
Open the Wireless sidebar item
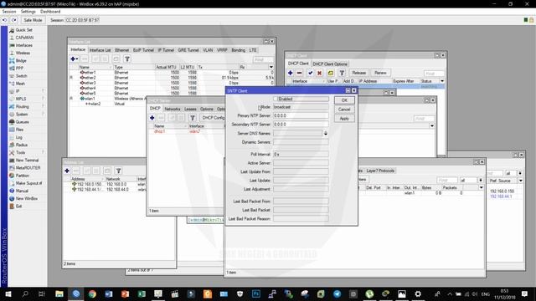(x=23, y=53)
